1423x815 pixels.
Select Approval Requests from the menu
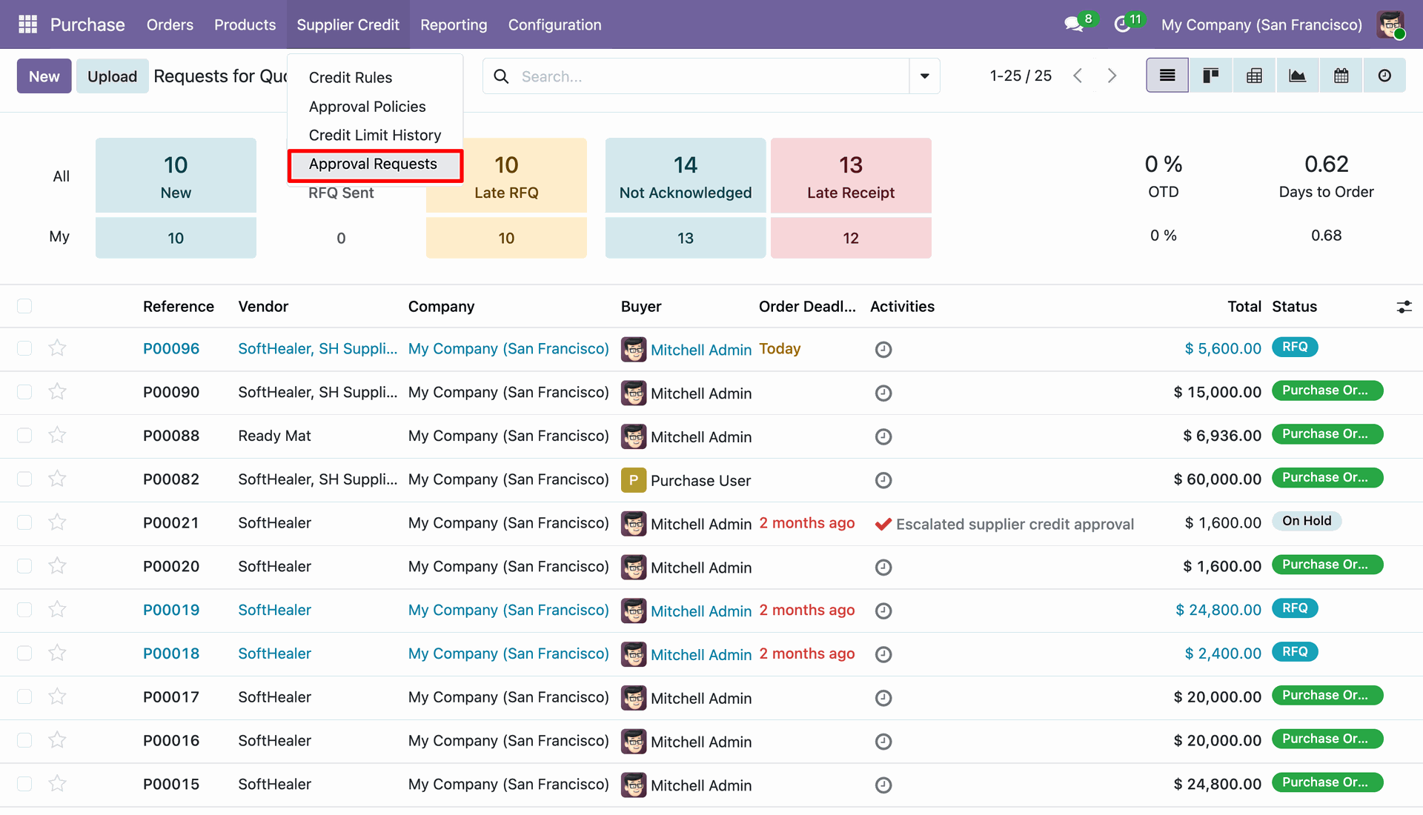coord(375,164)
